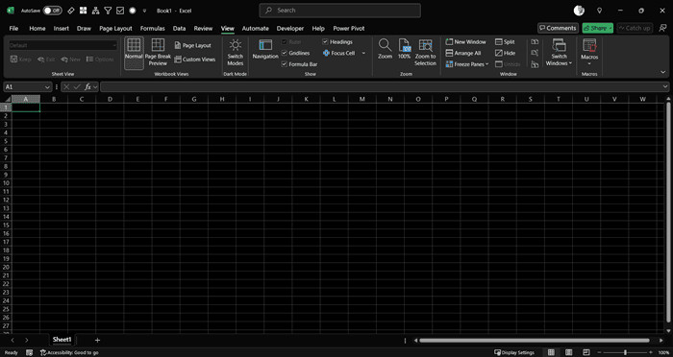This screenshot has height=357, width=673.
Task: Click the grid tiles icon in quick access toolbar
Action: [x=84, y=11]
